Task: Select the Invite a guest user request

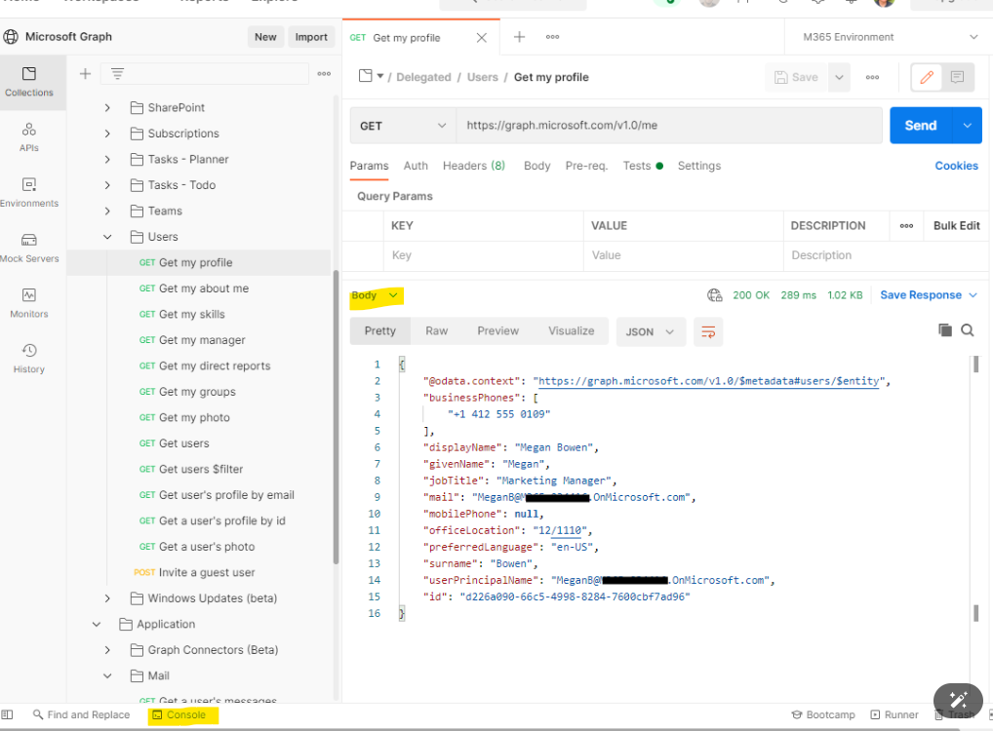Action: click(x=194, y=572)
